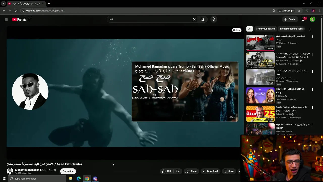This screenshot has width=323, height=182.
Task: Start voice search with microphone icon
Action: pos(214,19)
